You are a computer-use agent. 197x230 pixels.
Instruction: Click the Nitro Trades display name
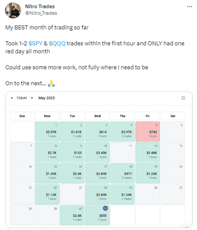(x=40, y=6)
